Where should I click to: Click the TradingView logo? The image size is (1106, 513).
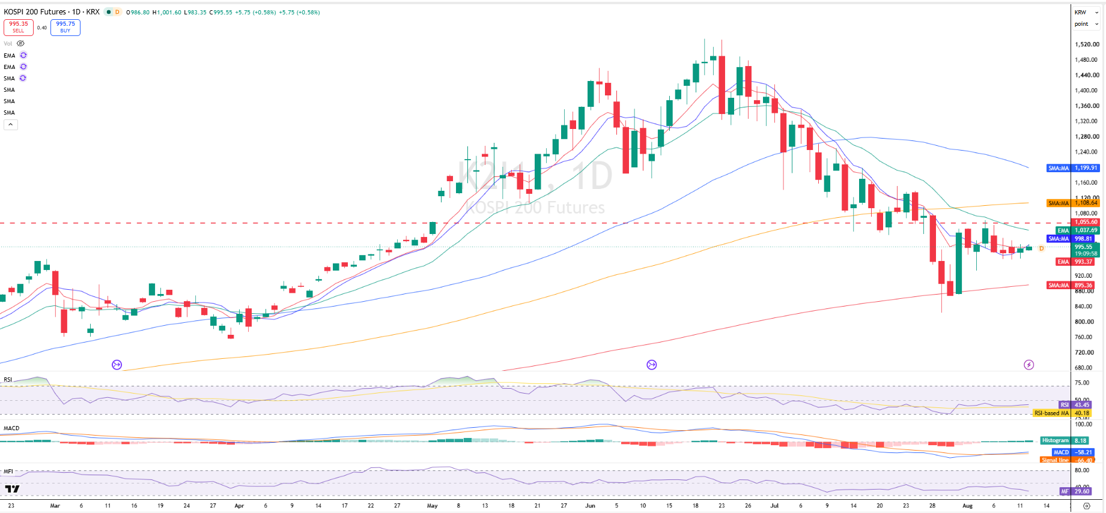tap(12, 489)
